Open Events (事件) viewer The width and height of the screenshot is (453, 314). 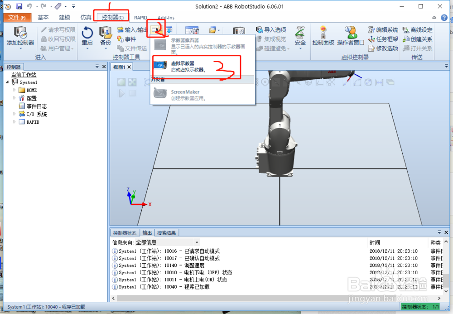pyautogui.click(x=126, y=39)
